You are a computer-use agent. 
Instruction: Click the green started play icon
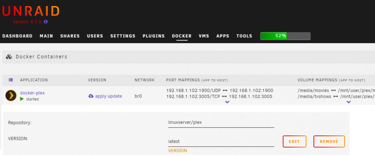22,99
